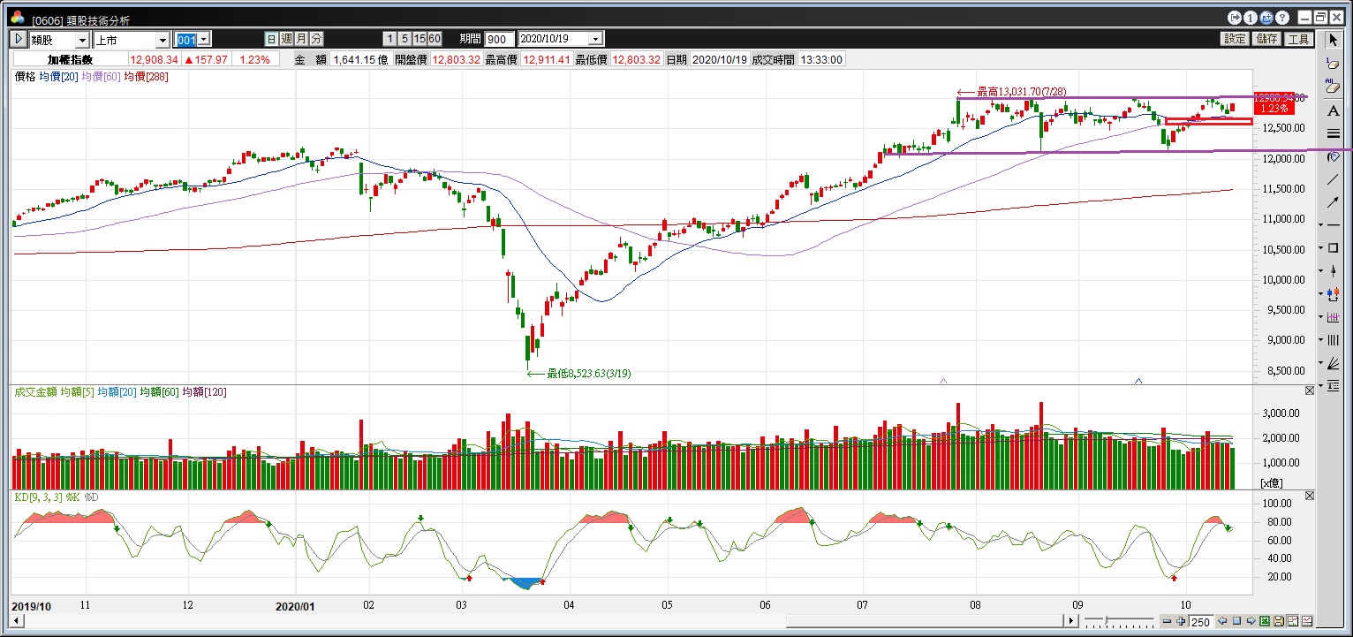Toggle weekly 週 chart period
1353x637 pixels.
[x=287, y=39]
